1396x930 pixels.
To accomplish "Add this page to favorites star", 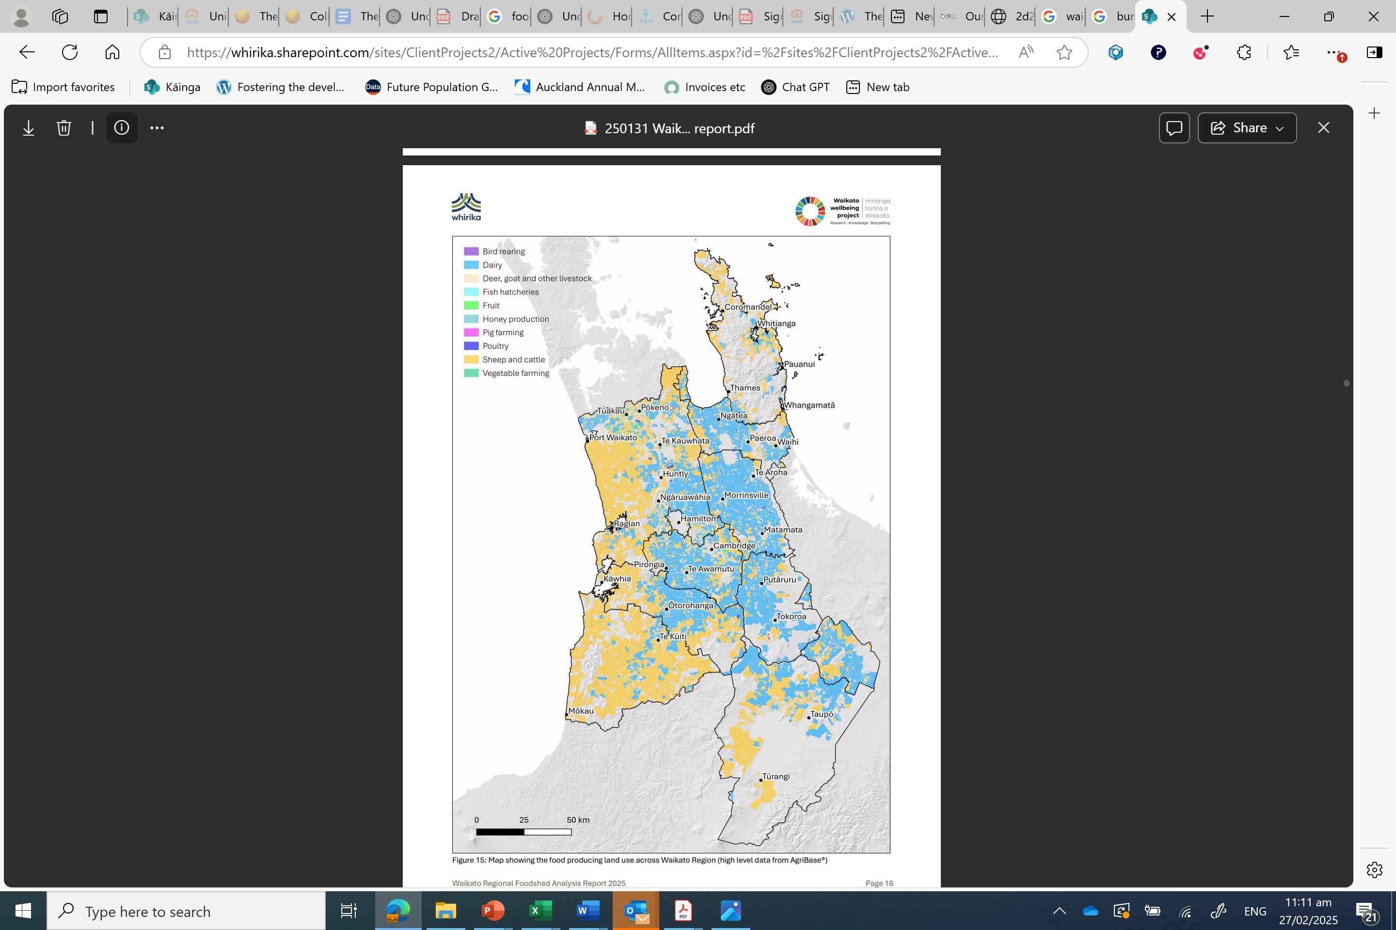I will pyautogui.click(x=1064, y=53).
